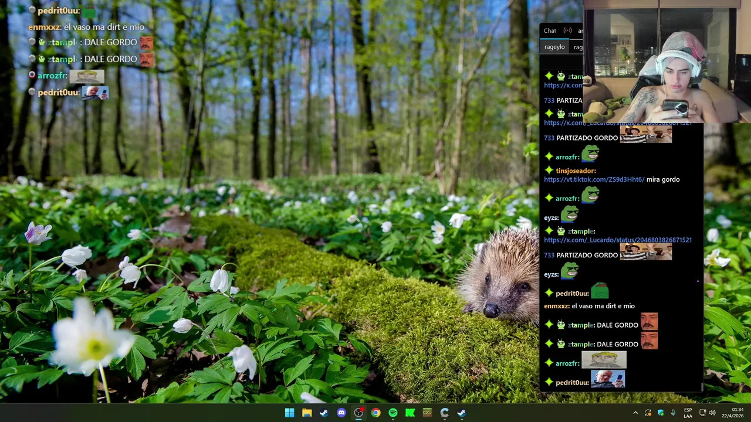
Task: Open the white C-shaped app on taskbar
Action: 445,413
